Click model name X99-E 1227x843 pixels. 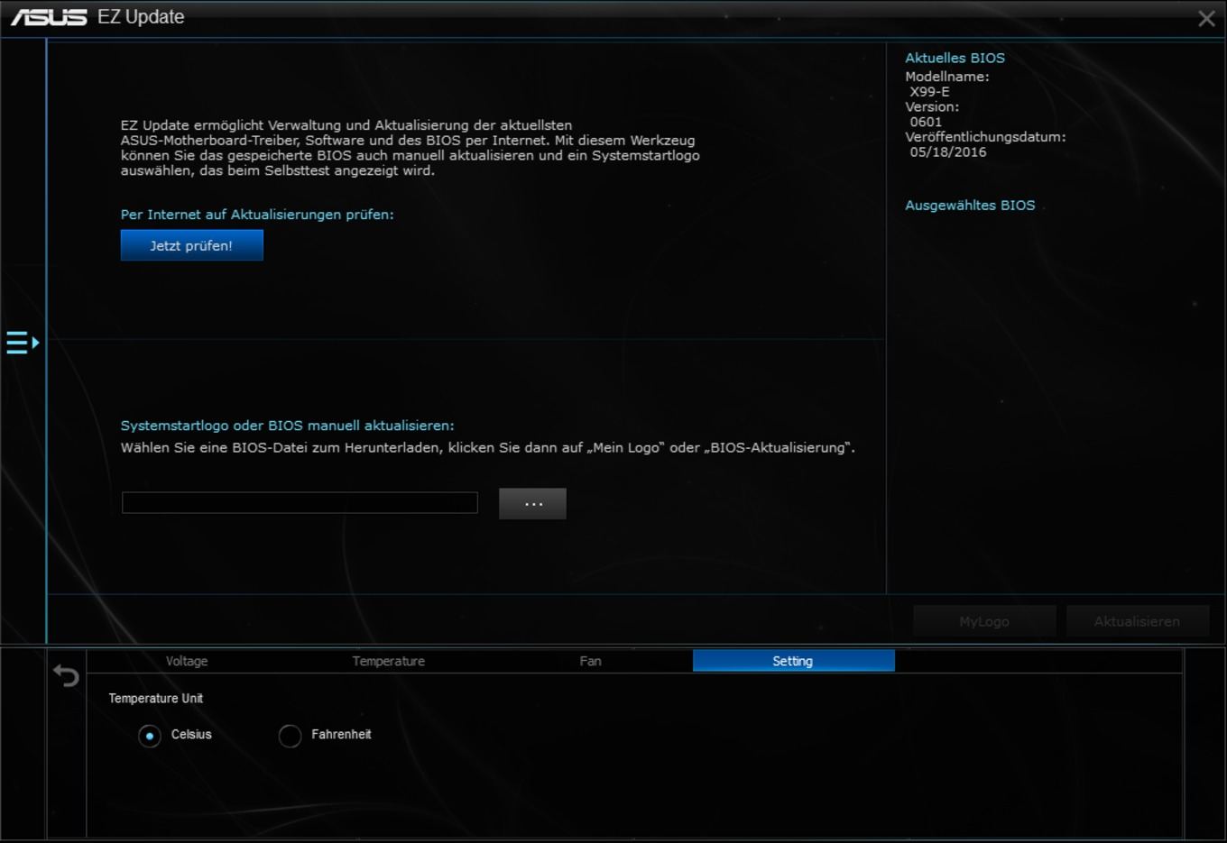929,92
